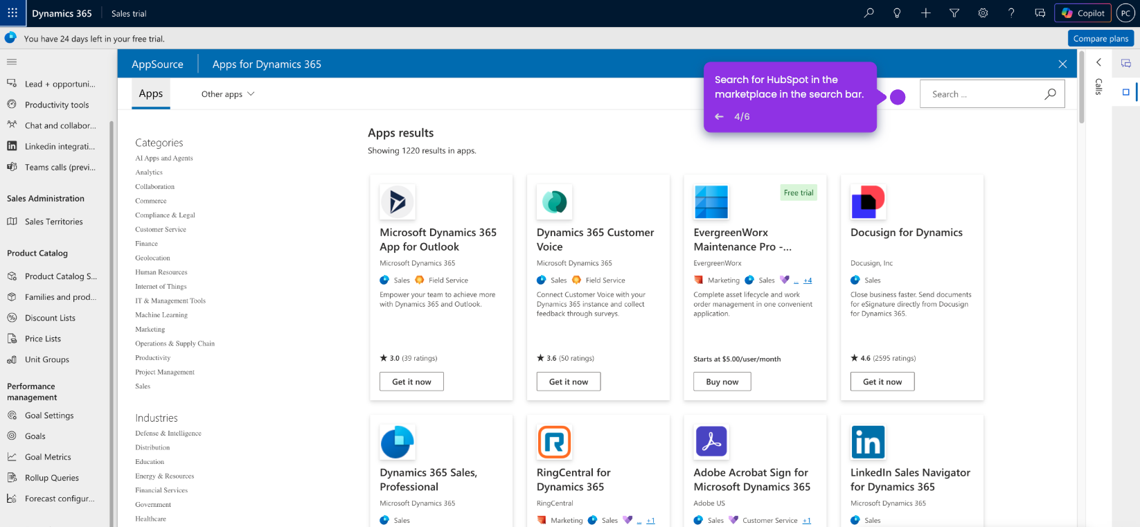The image size is (1140, 527).
Task: Get it now for Dynamics 365 App for Outlook
Action: coord(411,382)
